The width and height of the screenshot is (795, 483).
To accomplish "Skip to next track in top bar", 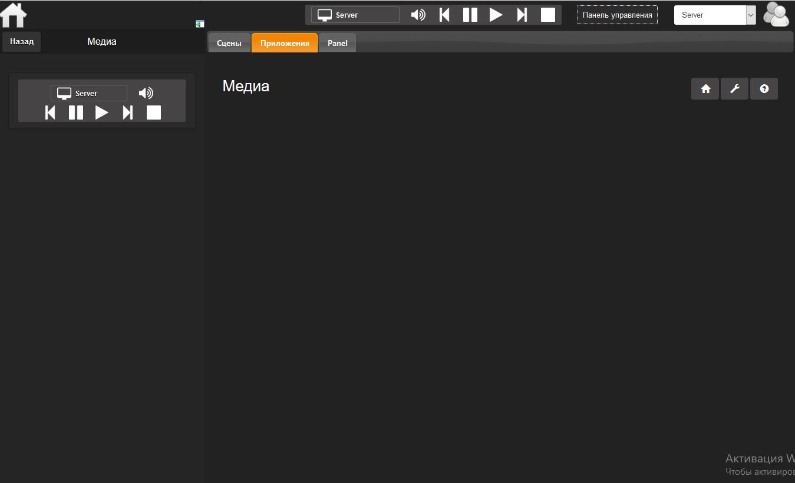I will [522, 15].
